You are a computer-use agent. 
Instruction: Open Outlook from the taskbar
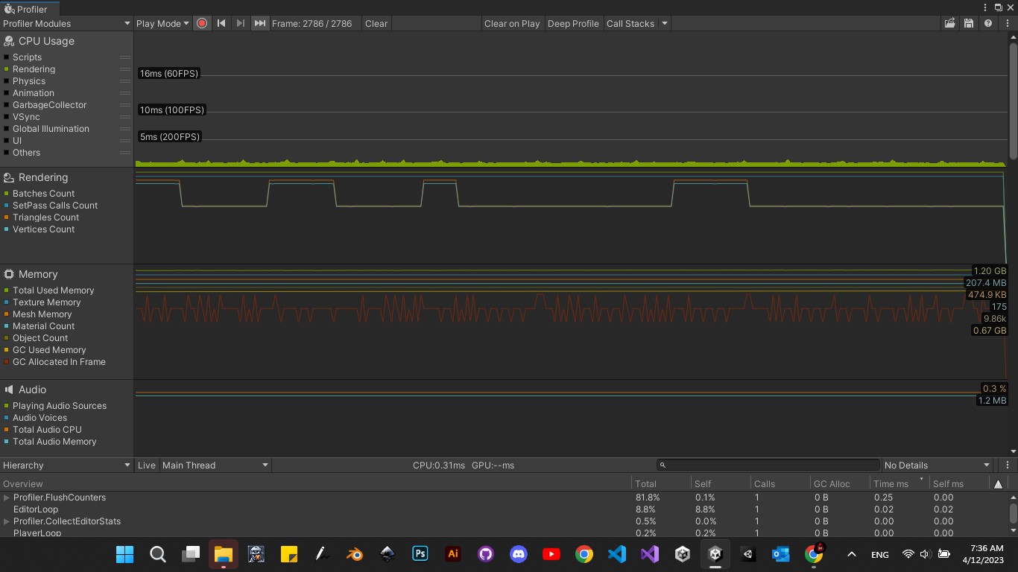pyautogui.click(x=781, y=554)
